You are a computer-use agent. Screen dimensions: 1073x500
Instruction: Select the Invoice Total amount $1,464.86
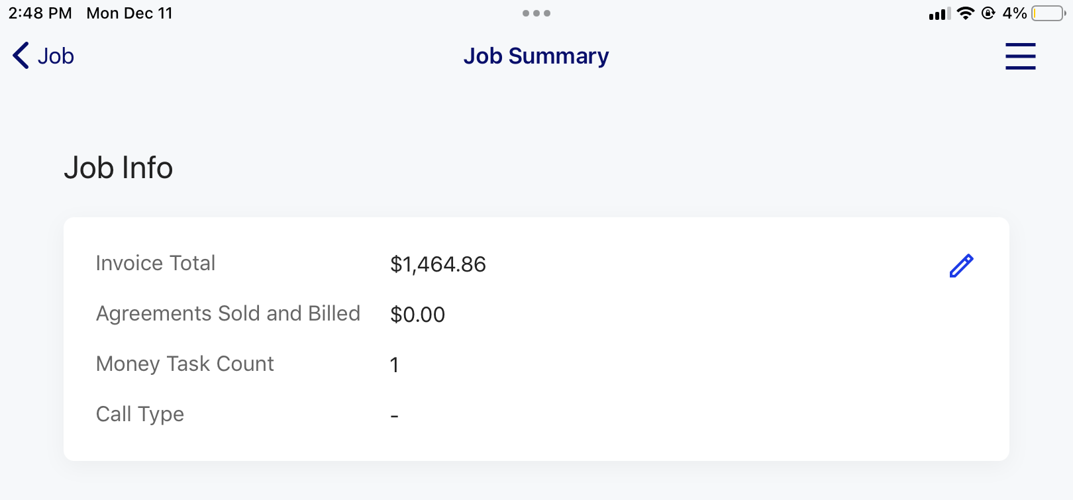438,264
